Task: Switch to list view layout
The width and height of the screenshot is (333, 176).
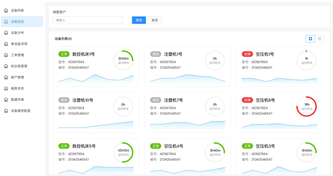Action: tap(319, 38)
